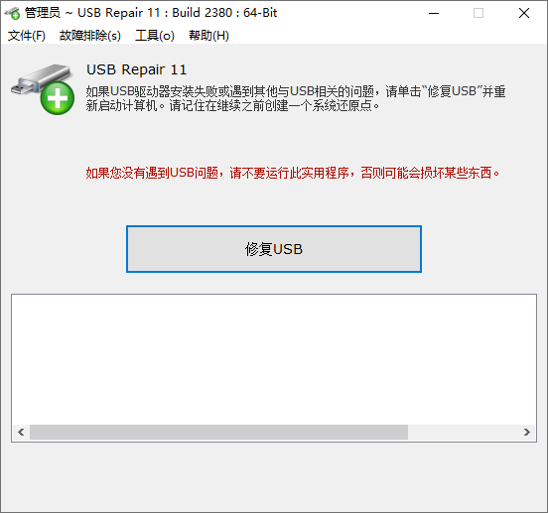This screenshot has width=548, height=513.
Task: Open the 故障排除(s) menu
Action: tap(90, 36)
